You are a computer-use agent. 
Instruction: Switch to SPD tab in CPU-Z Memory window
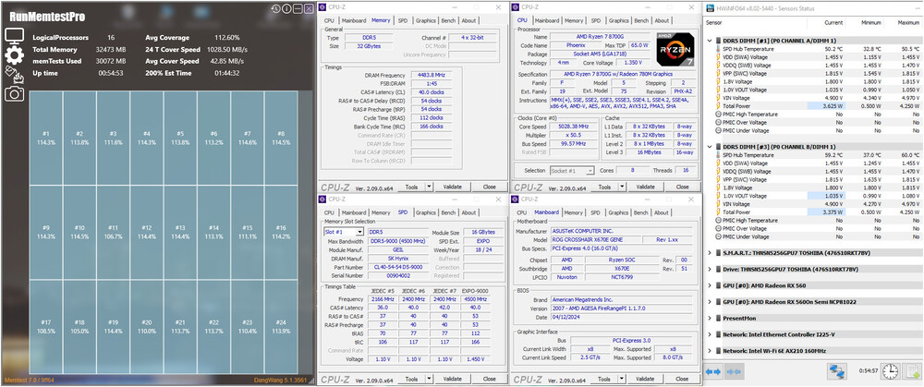click(x=403, y=20)
